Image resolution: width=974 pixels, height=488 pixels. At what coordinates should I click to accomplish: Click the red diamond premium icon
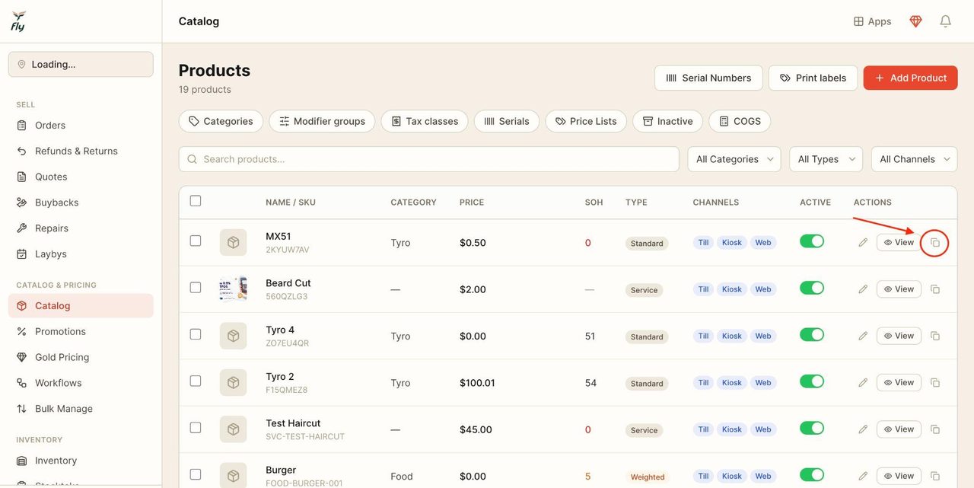click(915, 21)
